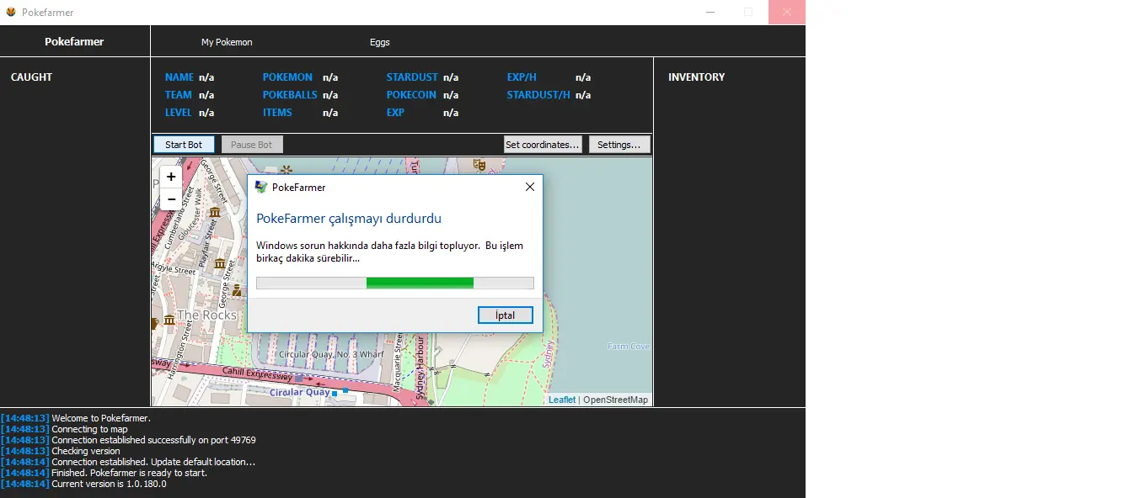Screen dimensions: 1146x498
Task: Click the PokeFarmer crash dialog icon
Action: tap(261, 187)
